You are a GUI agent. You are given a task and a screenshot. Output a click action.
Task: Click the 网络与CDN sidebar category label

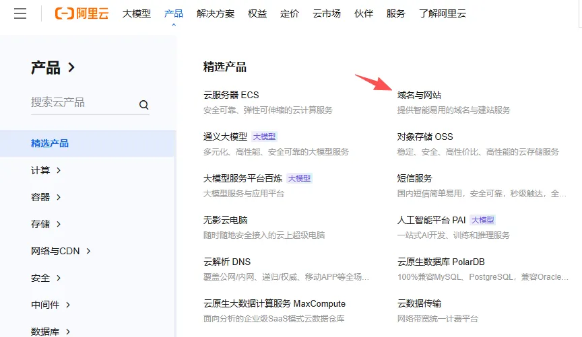tap(55, 251)
